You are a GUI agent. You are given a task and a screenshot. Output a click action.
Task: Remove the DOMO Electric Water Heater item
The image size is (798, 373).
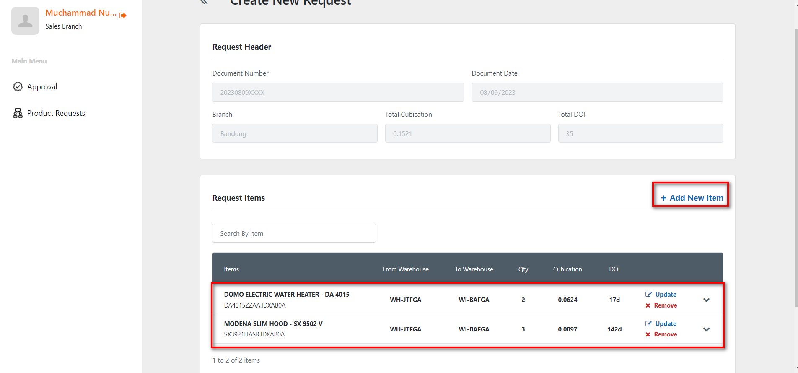(665, 305)
